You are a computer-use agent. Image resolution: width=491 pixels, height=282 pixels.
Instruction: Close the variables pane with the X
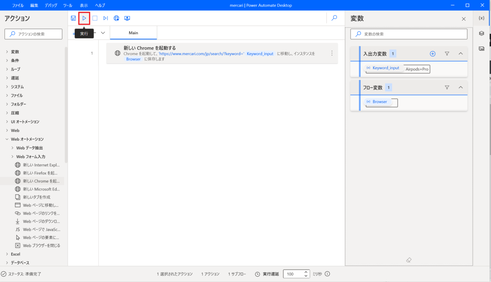pos(464,19)
